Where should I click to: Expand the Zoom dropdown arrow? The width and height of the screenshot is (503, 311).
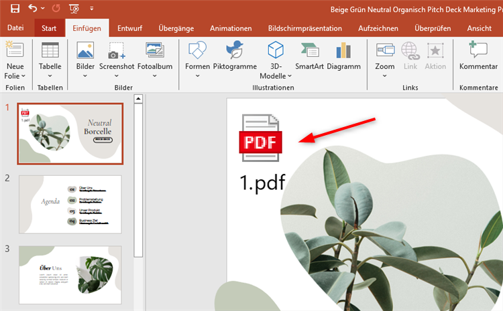(x=385, y=76)
